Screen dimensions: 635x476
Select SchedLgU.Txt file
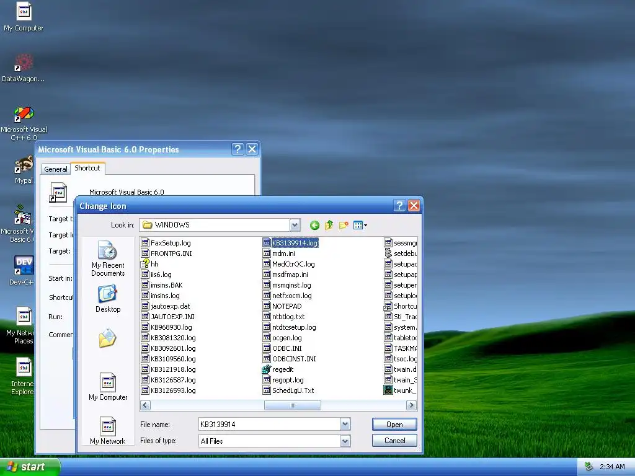(x=288, y=390)
